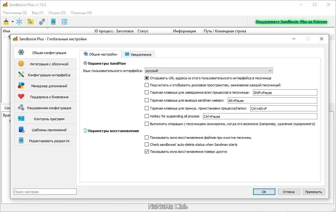Click the Расширенная конфигурация gears icon
Viewport: 336px width, 212px height.
pyautogui.click(x=21, y=107)
